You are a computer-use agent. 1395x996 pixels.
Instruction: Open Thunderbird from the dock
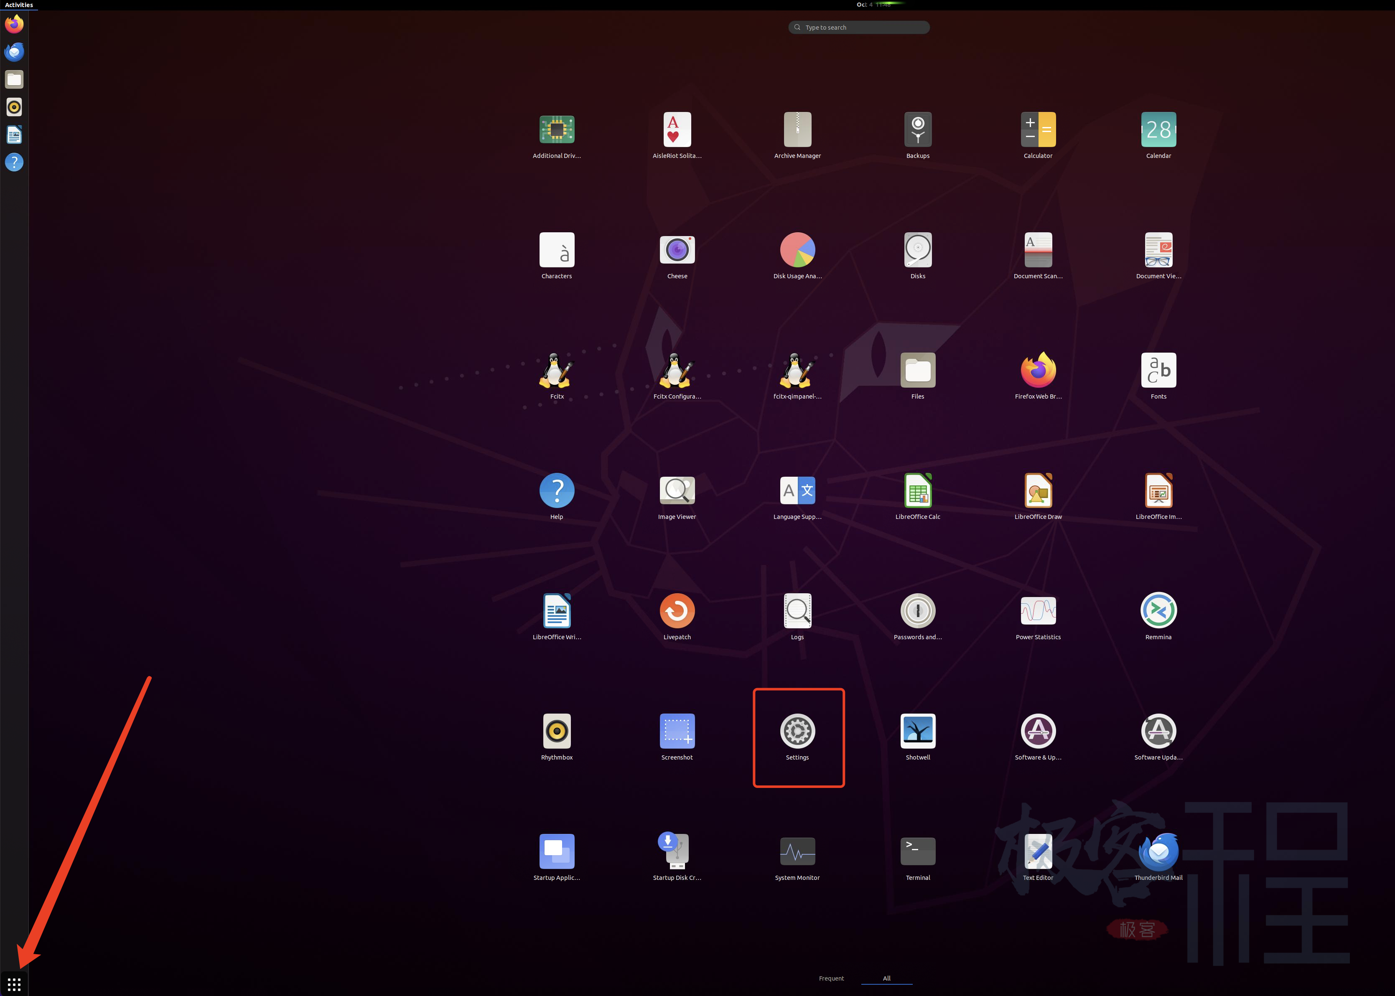[x=14, y=52]
